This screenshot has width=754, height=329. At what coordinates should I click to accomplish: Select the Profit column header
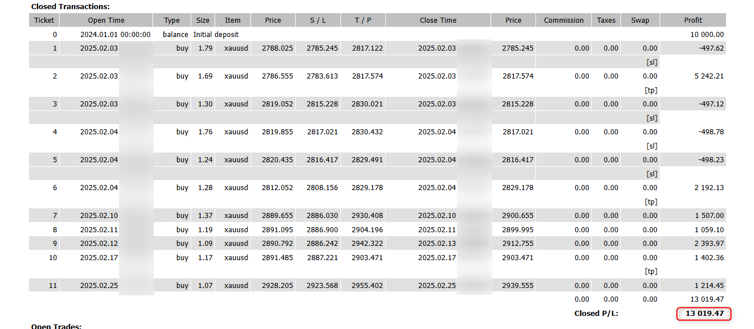pos(693,20)
